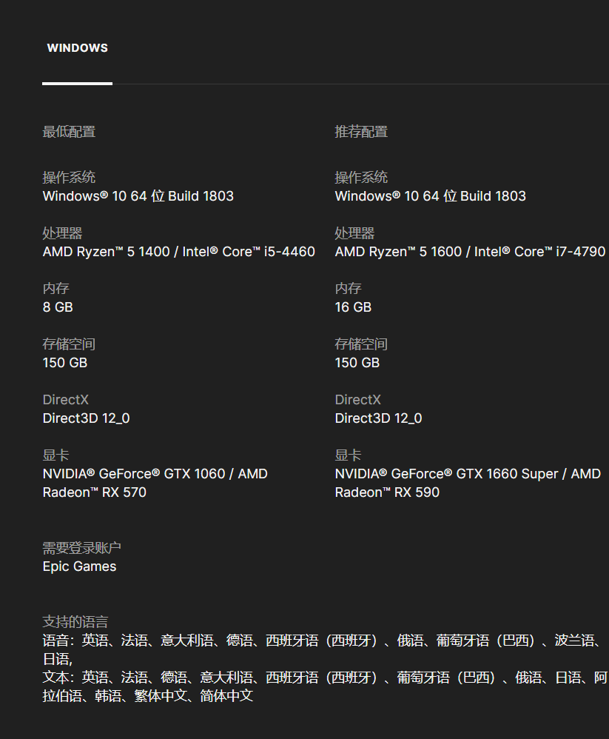609x739 pixels.
Task: Click the Ryzen 5 1400 / i5-4460 processor text
Action: (178, 252)
